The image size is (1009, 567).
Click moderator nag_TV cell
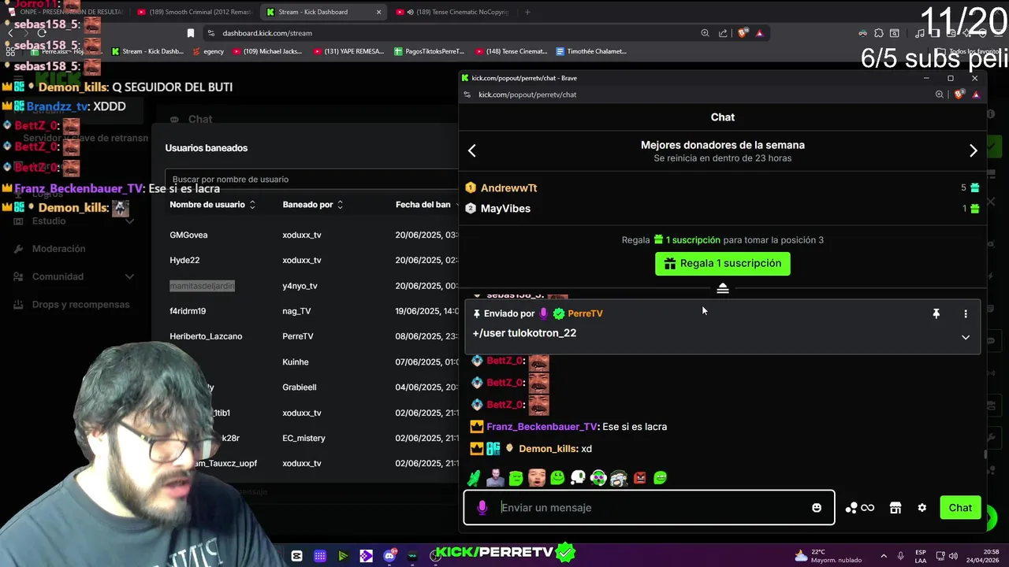click(296, 311)
